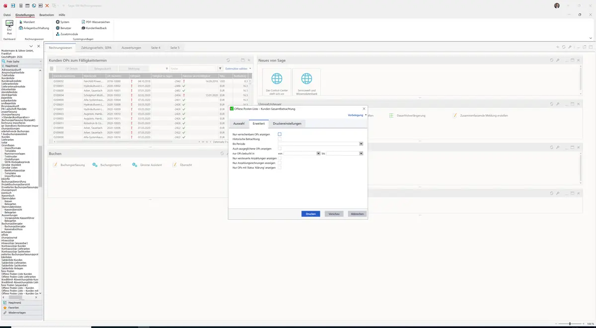Open PDF-Wasserzeichen settings
The image size is (596, 328).
pos(95,22)
